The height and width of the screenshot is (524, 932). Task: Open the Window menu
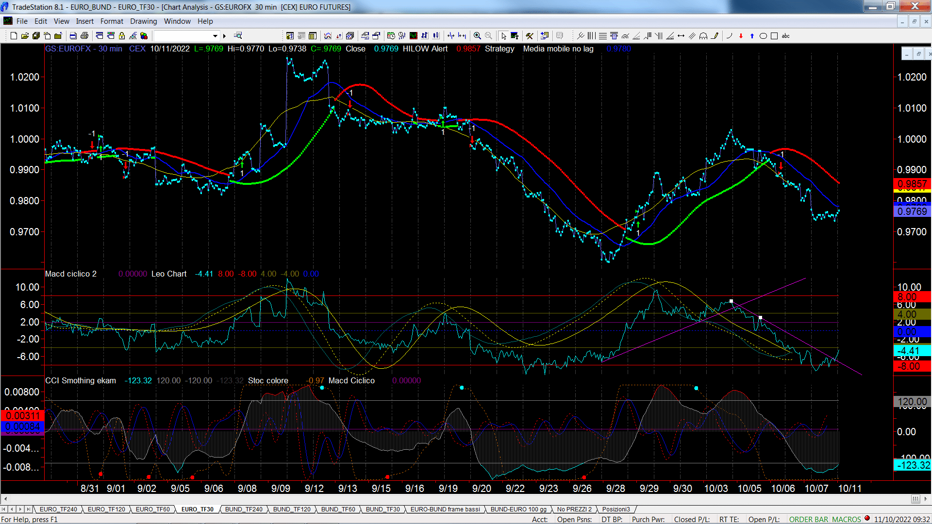177,21
